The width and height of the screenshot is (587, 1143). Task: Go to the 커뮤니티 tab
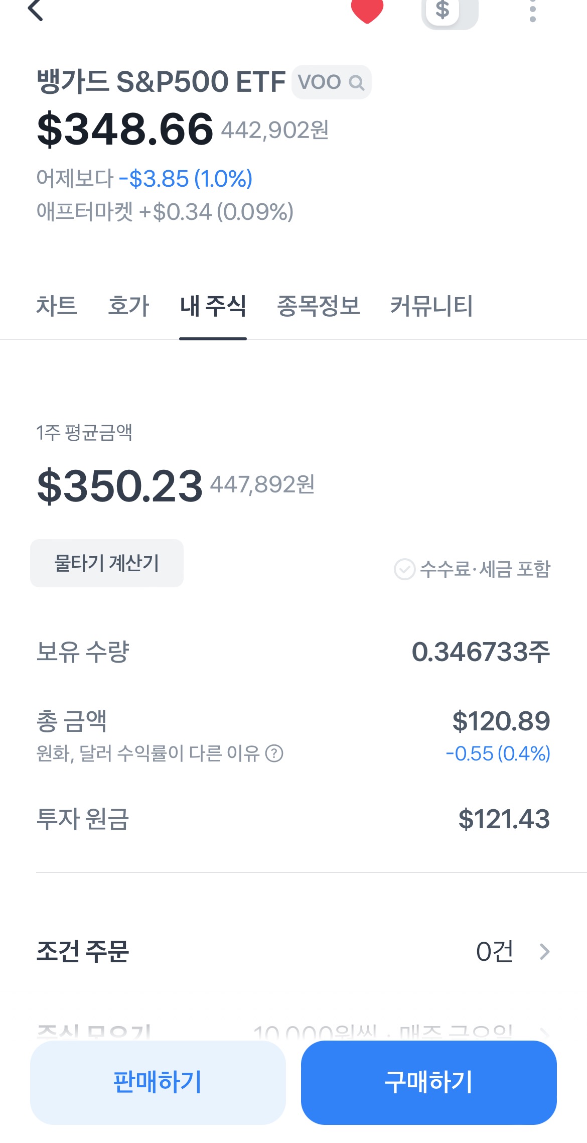click(431, 306)
